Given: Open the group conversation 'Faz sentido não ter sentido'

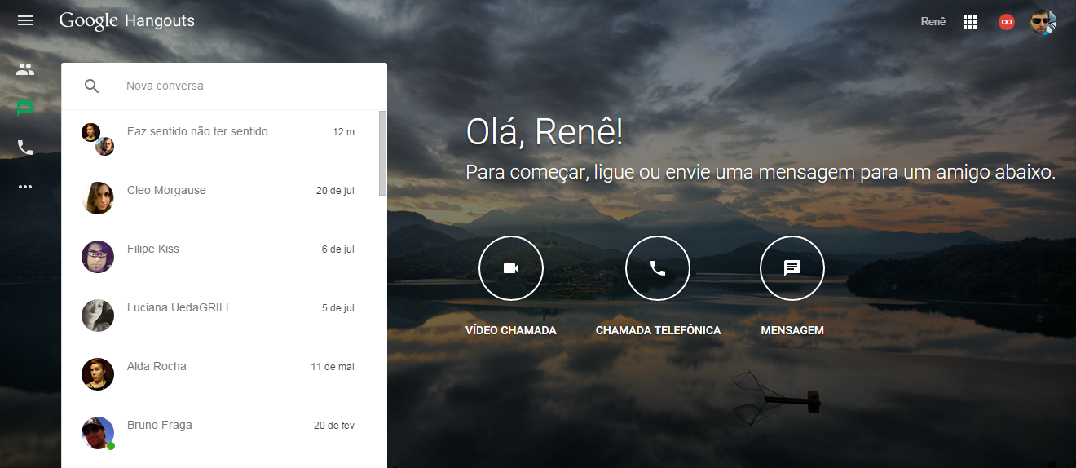Looking at the screenshot, I should click(220, 139).
